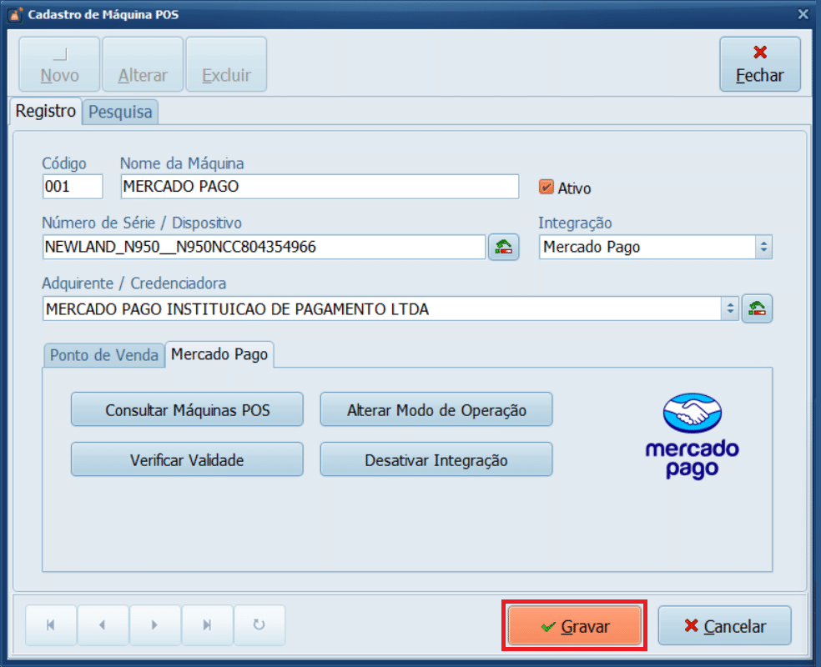
Task: Uncheck the Ativo checkbox
Action: (546, 188)
